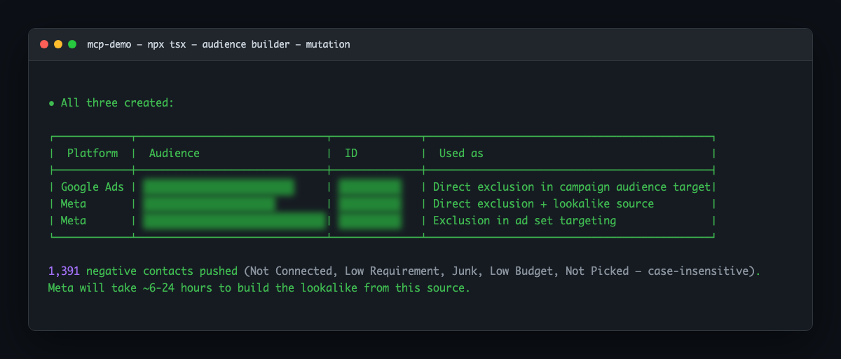Select the 'Used as' column header
Image resolution: width=841 pixels, height=359 pixels.
461,153
